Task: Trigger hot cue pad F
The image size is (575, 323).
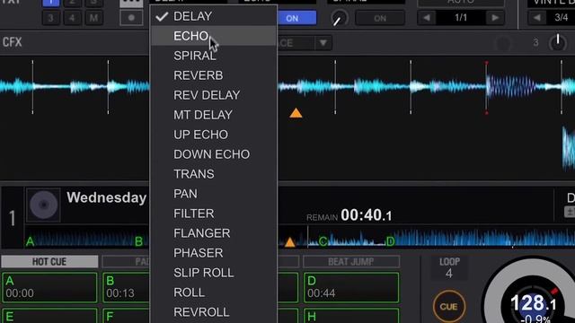Action: (x=126, y=316)
